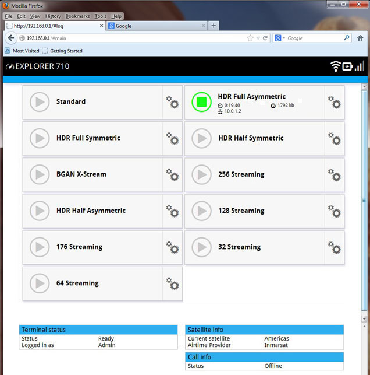Start the 64 Streaming connection
This screenshot has width=370, height=375.
(x=40, y=283)
